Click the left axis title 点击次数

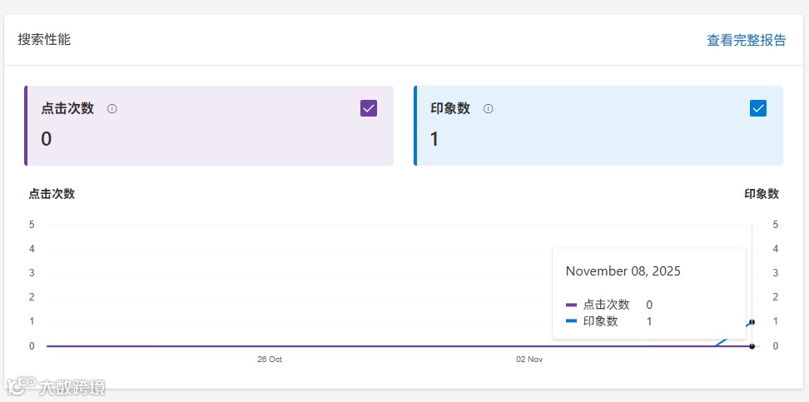coord(52,194)
